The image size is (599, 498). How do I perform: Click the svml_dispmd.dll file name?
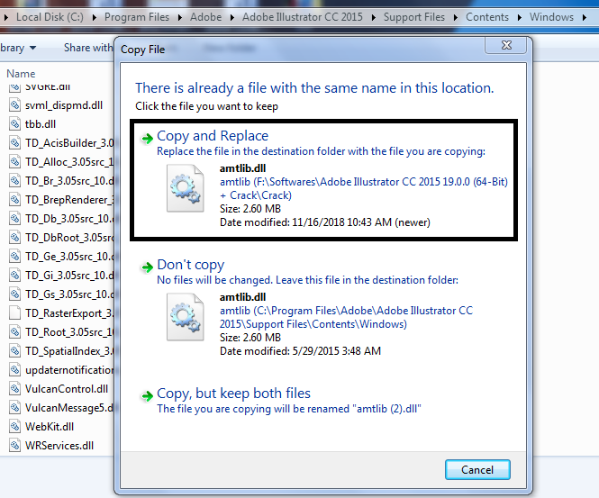(64, 105)
